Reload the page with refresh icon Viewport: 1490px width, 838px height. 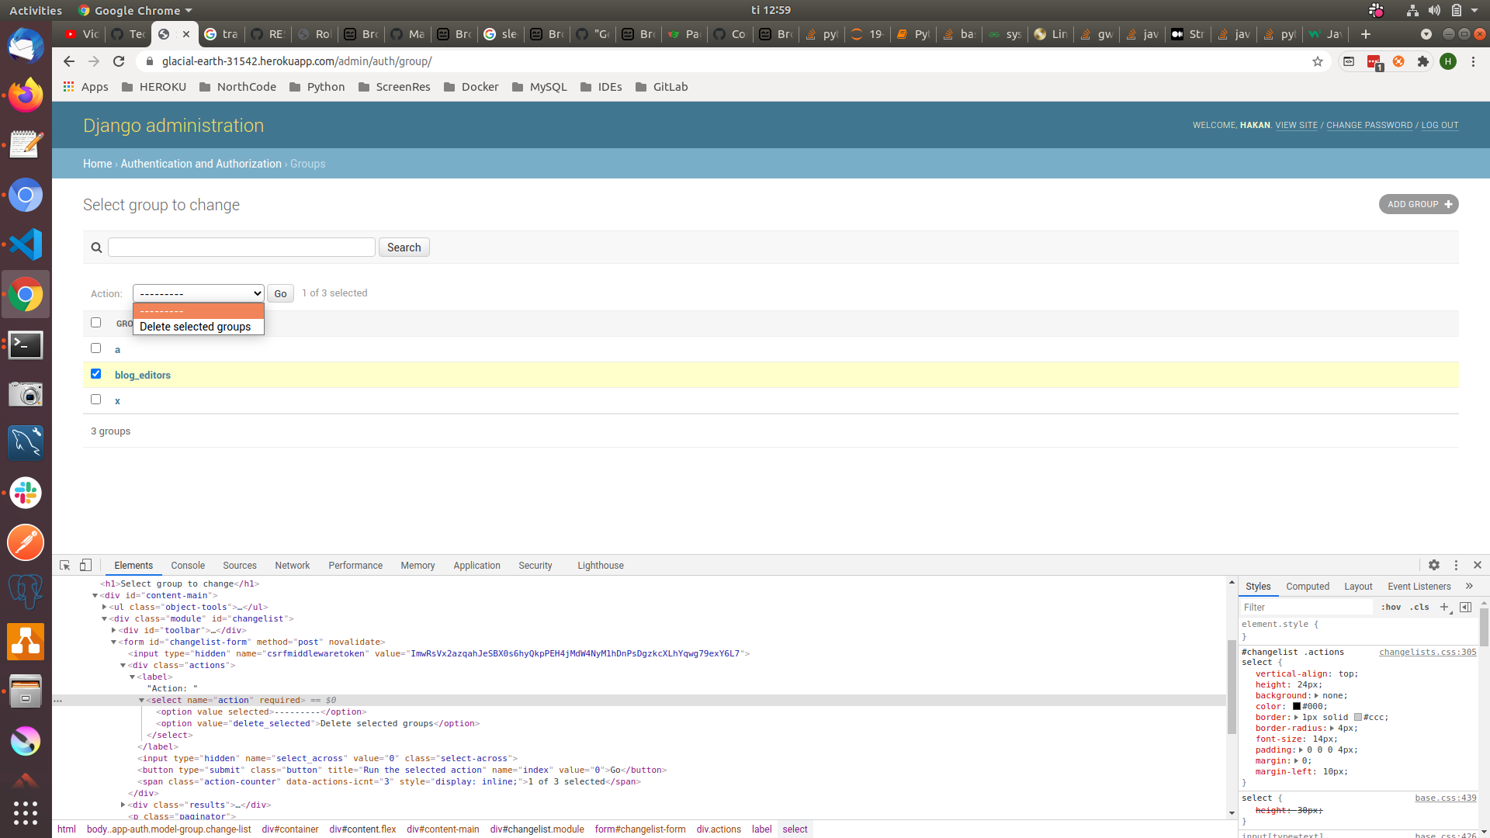coord(119,61)
